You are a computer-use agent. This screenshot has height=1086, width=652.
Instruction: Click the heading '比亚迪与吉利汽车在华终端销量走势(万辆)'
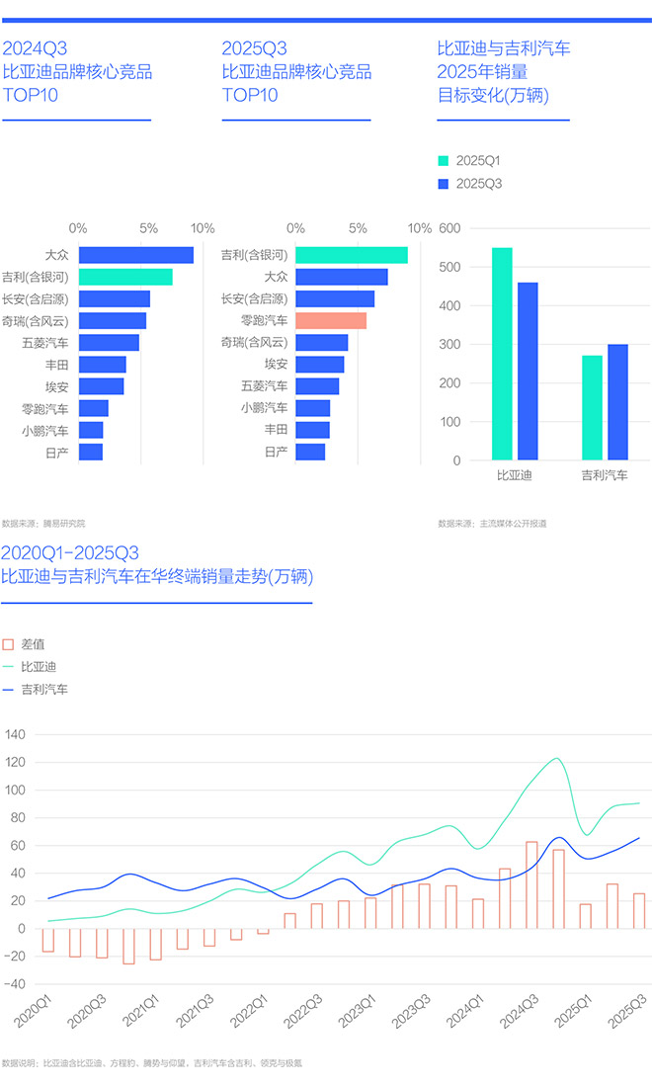point(157,576)
